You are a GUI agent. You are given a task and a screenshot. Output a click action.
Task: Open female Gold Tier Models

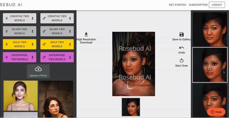click(19, 44)
